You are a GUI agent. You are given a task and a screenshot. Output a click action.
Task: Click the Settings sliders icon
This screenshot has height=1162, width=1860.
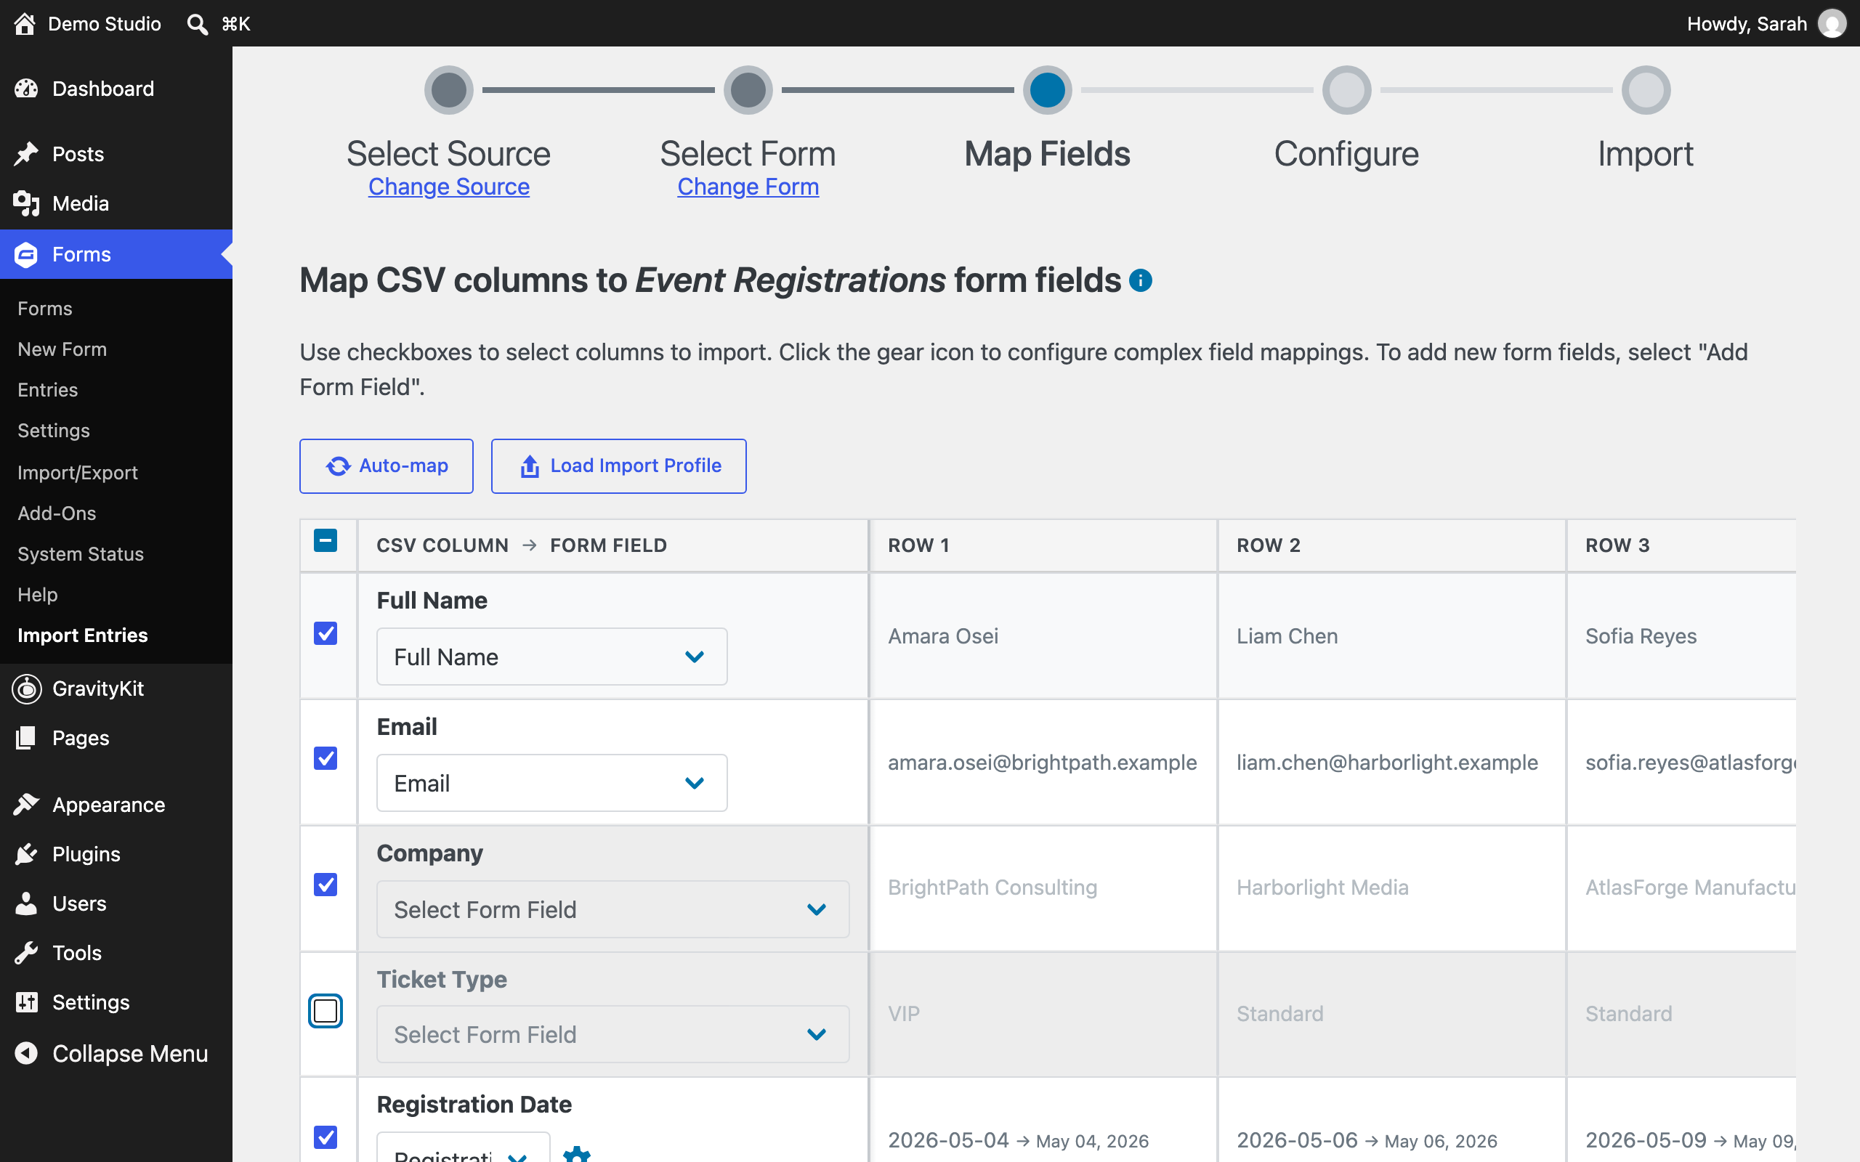[x=26, y=1002]
